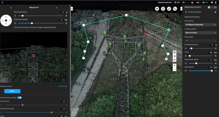The width and height of the screenshot is (219, 117).
Task: Increase Shooting Distance in Waypoint 04 panel
Action: tap(66, 16)
